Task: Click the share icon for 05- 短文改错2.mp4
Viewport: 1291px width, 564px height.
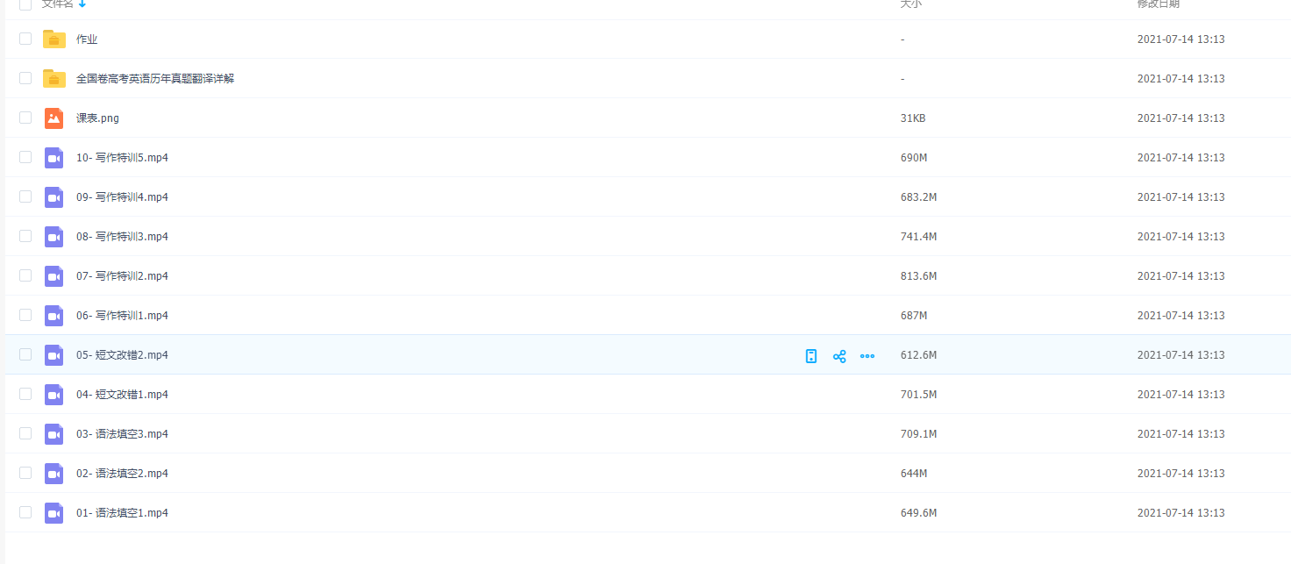Action: click(839, 355)
